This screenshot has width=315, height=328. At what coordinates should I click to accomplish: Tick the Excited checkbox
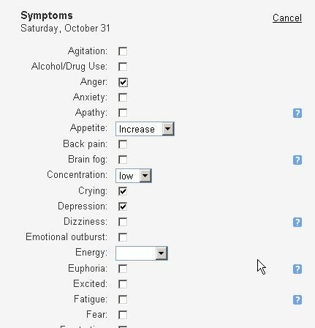(x=123, y=284)
